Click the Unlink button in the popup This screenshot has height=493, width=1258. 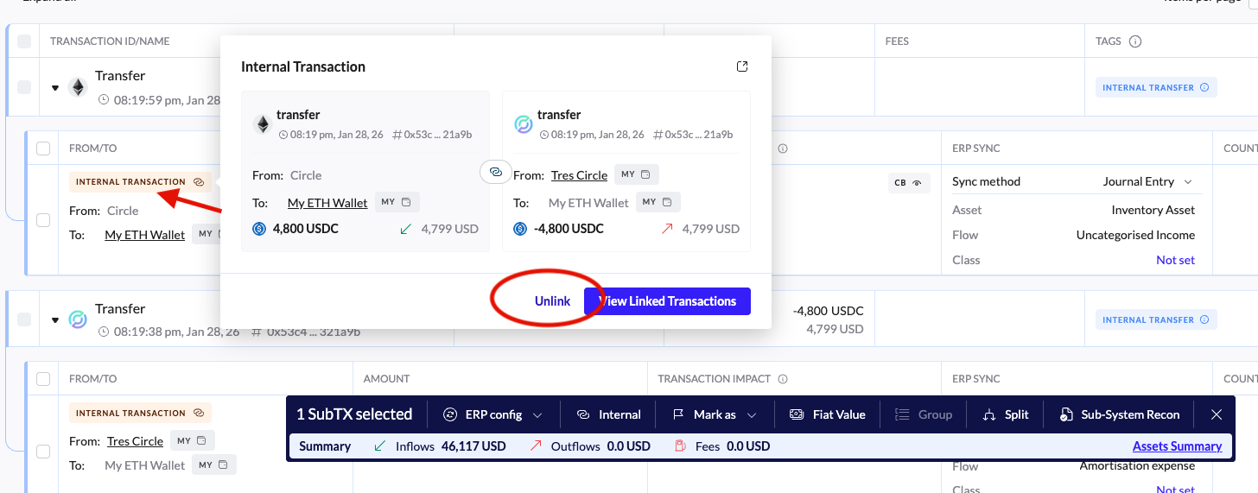pos(552,301)
